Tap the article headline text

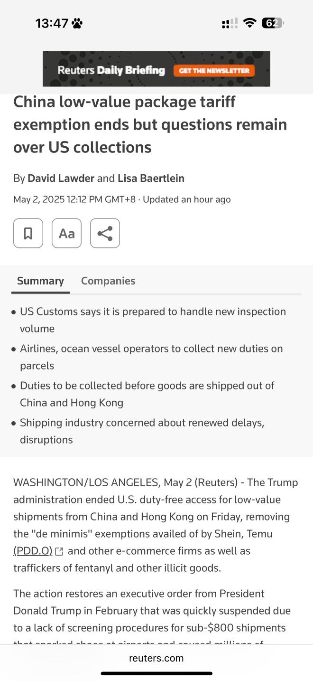150,124
